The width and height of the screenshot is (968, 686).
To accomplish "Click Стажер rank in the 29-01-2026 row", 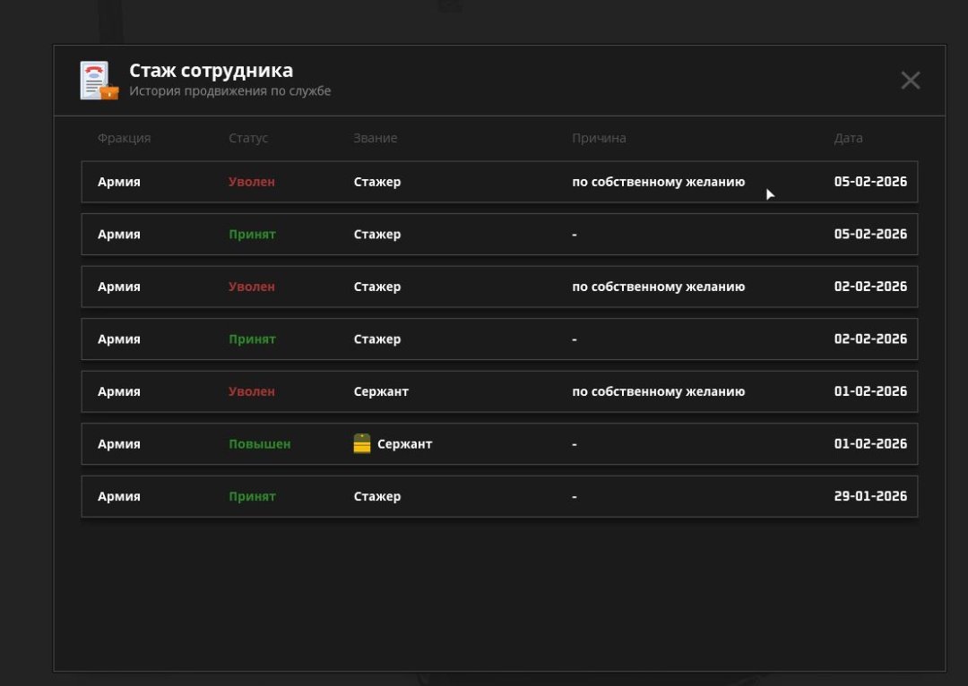I will pos(376,496).
